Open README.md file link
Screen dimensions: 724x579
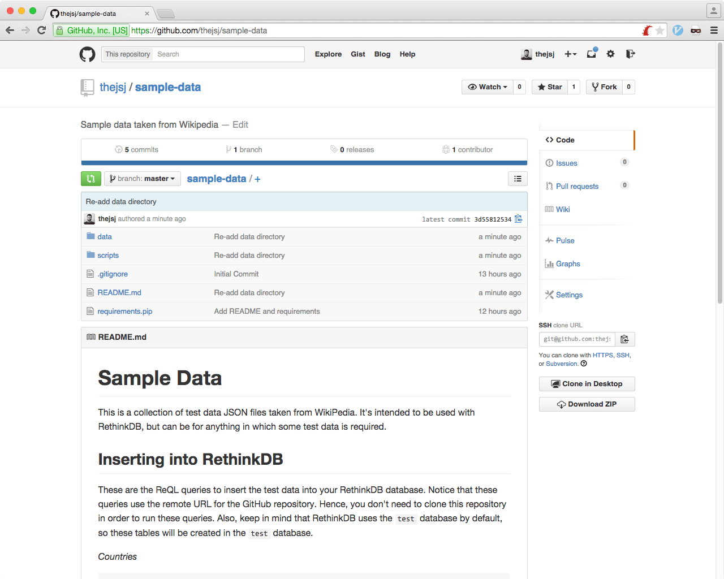[119, 293]
